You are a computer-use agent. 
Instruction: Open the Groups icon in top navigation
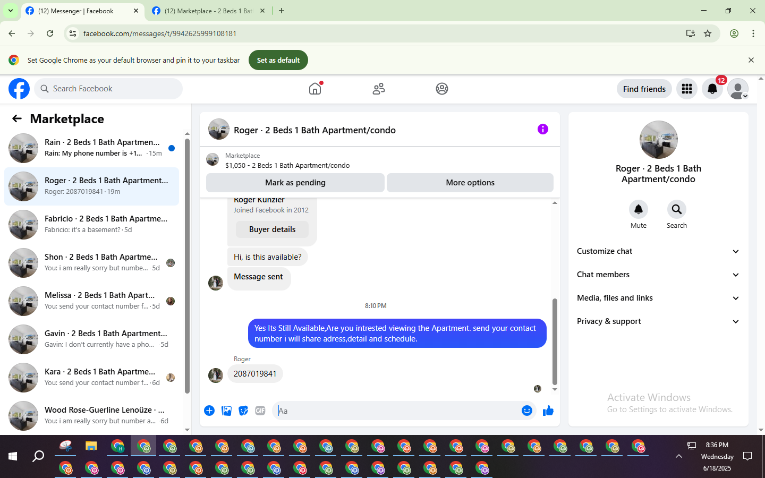point(442,89)
